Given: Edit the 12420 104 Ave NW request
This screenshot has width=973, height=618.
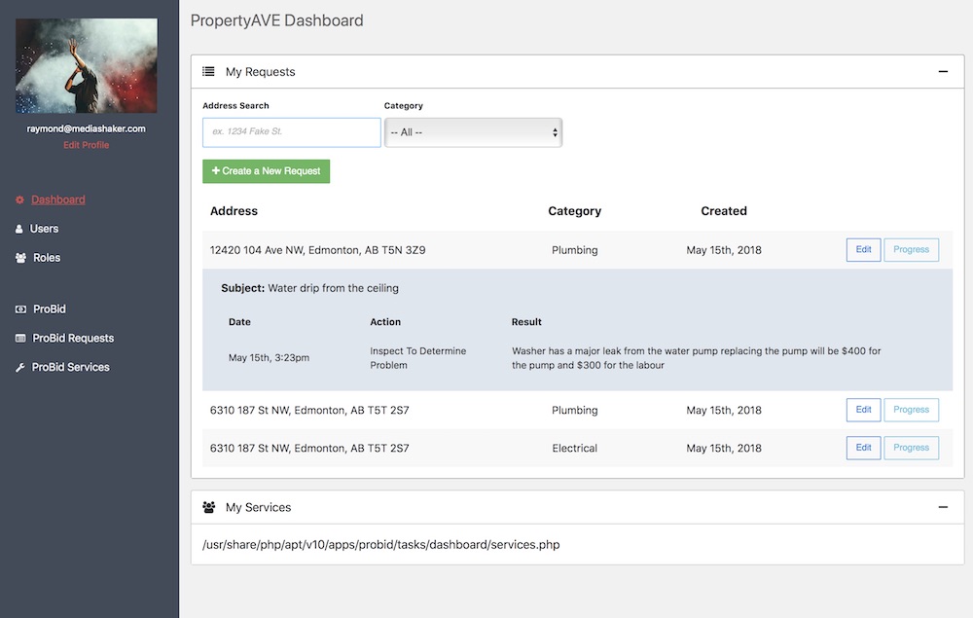Looking at the screenshot, I should pos(863,250).
